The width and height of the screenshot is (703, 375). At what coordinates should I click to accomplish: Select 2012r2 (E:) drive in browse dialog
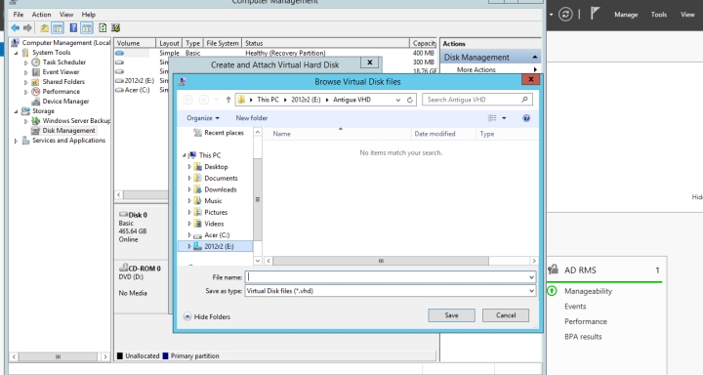pyautogui.click(x=219, y=246)
